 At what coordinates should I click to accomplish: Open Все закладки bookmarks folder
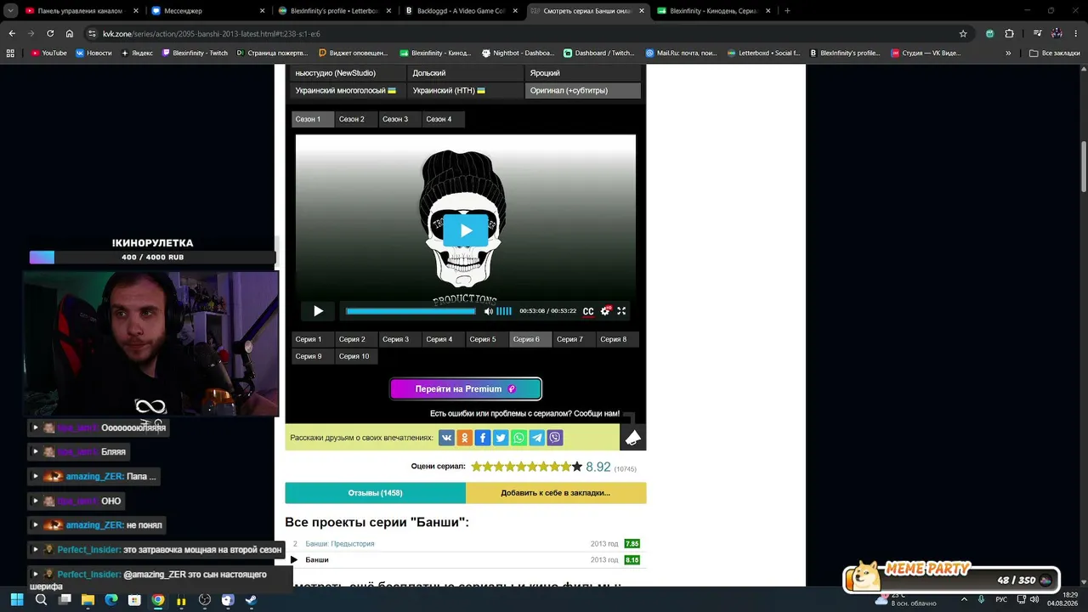point(1055,53)
